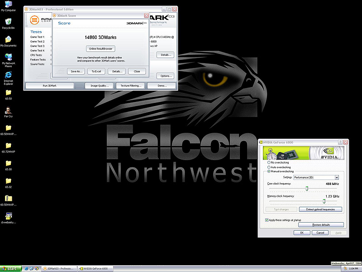Click Close button in Score dialog
The height and width of the screenshot is (272, 362).
(137, 72)
